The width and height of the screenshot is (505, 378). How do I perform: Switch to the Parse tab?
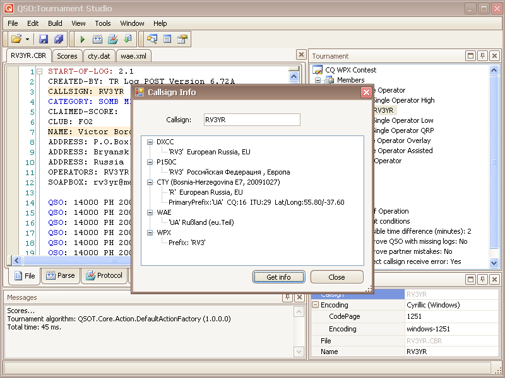pos(61,275)
